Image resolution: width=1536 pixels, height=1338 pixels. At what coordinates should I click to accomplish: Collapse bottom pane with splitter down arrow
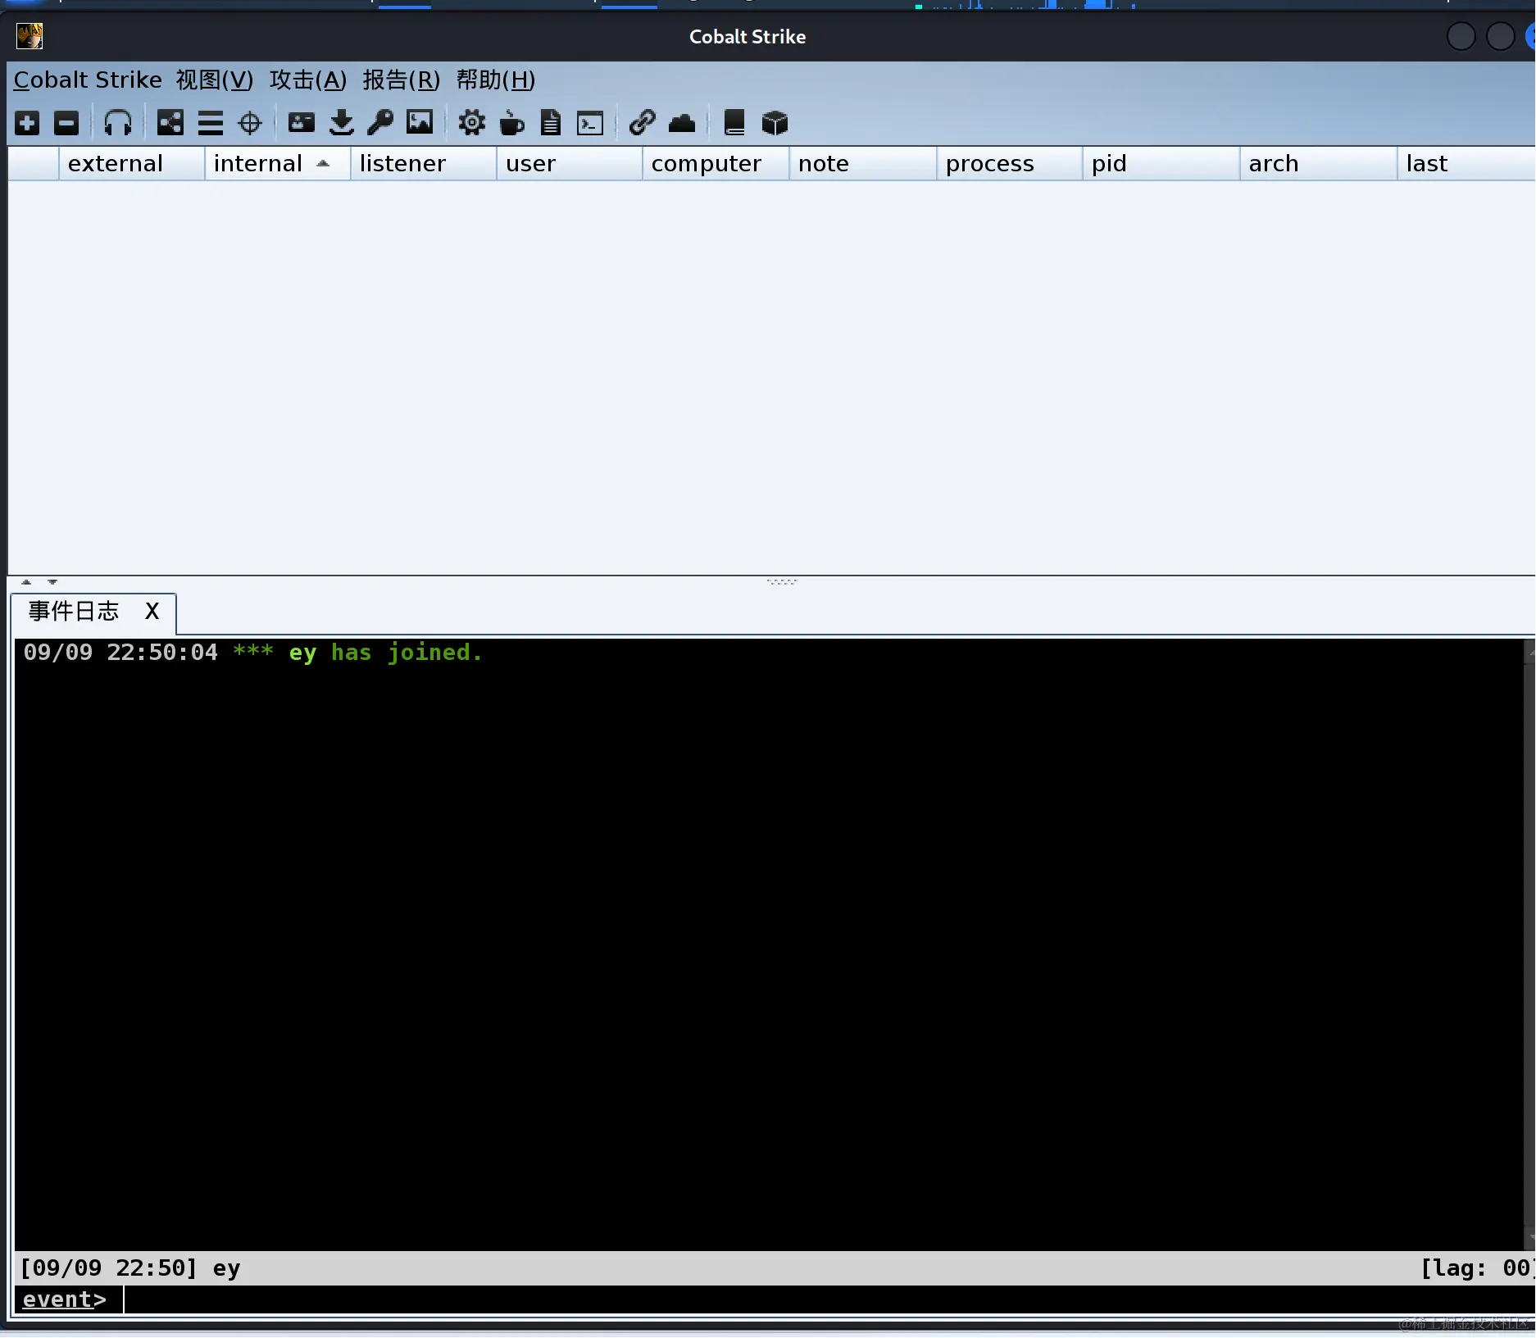(52, 582)
